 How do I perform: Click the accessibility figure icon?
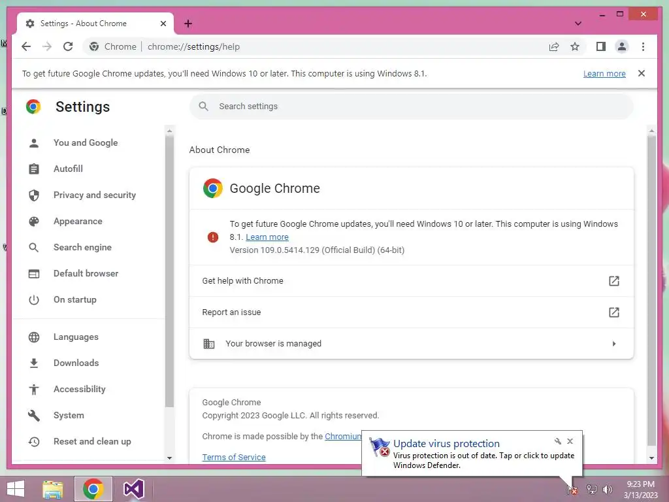point(34,389)
